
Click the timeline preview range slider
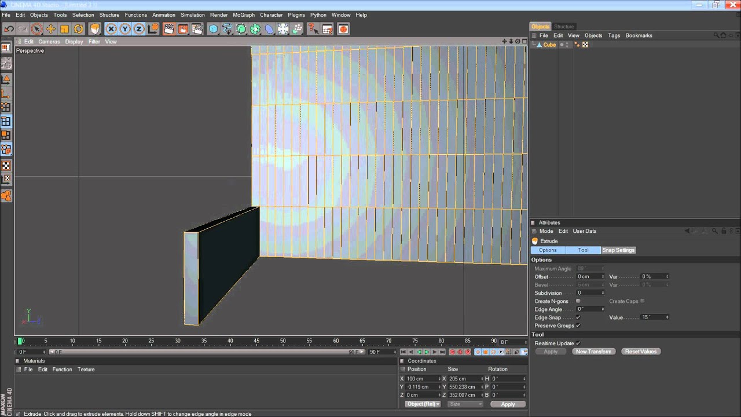206,352
